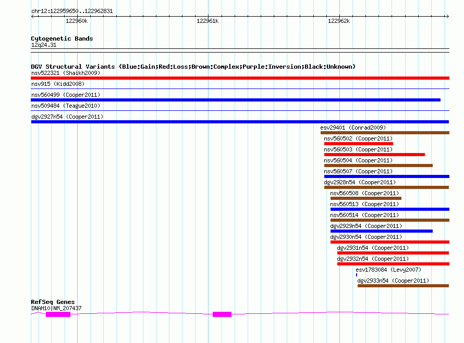
Task: Click the chr12:122959650..122962831 coordinate text
Action: tap(72, 11)
